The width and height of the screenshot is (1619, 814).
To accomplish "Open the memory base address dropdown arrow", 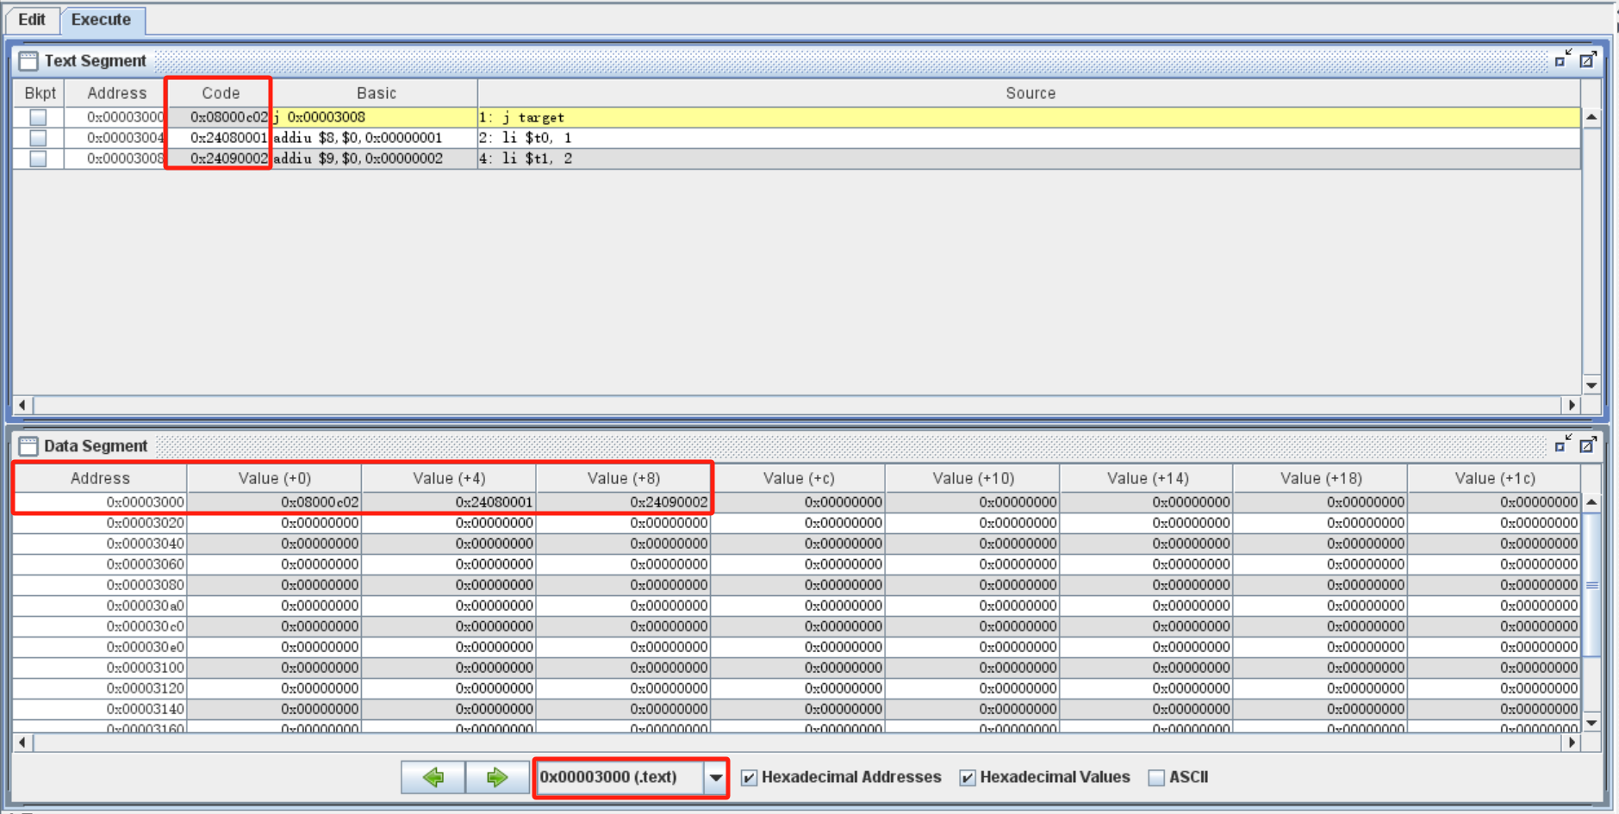I will click(715, 778).
